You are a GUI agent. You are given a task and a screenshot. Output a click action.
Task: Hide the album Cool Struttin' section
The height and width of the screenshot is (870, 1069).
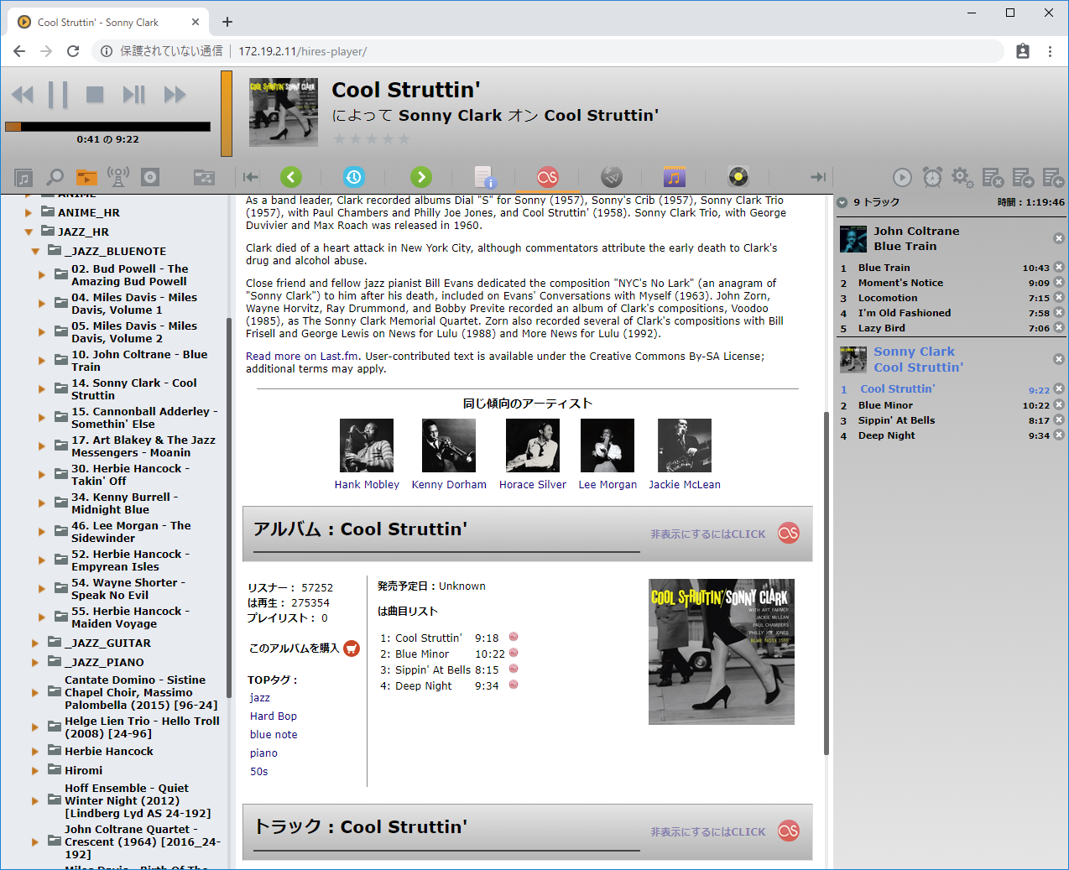[708, 534]
